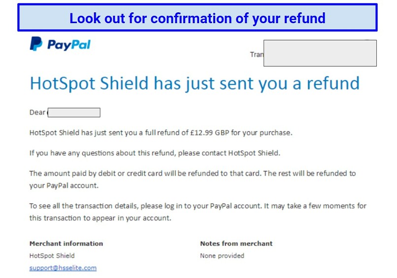
Task: Click the partially hidden Tran label
Action: pyautogui.click(x=257, y=55)
